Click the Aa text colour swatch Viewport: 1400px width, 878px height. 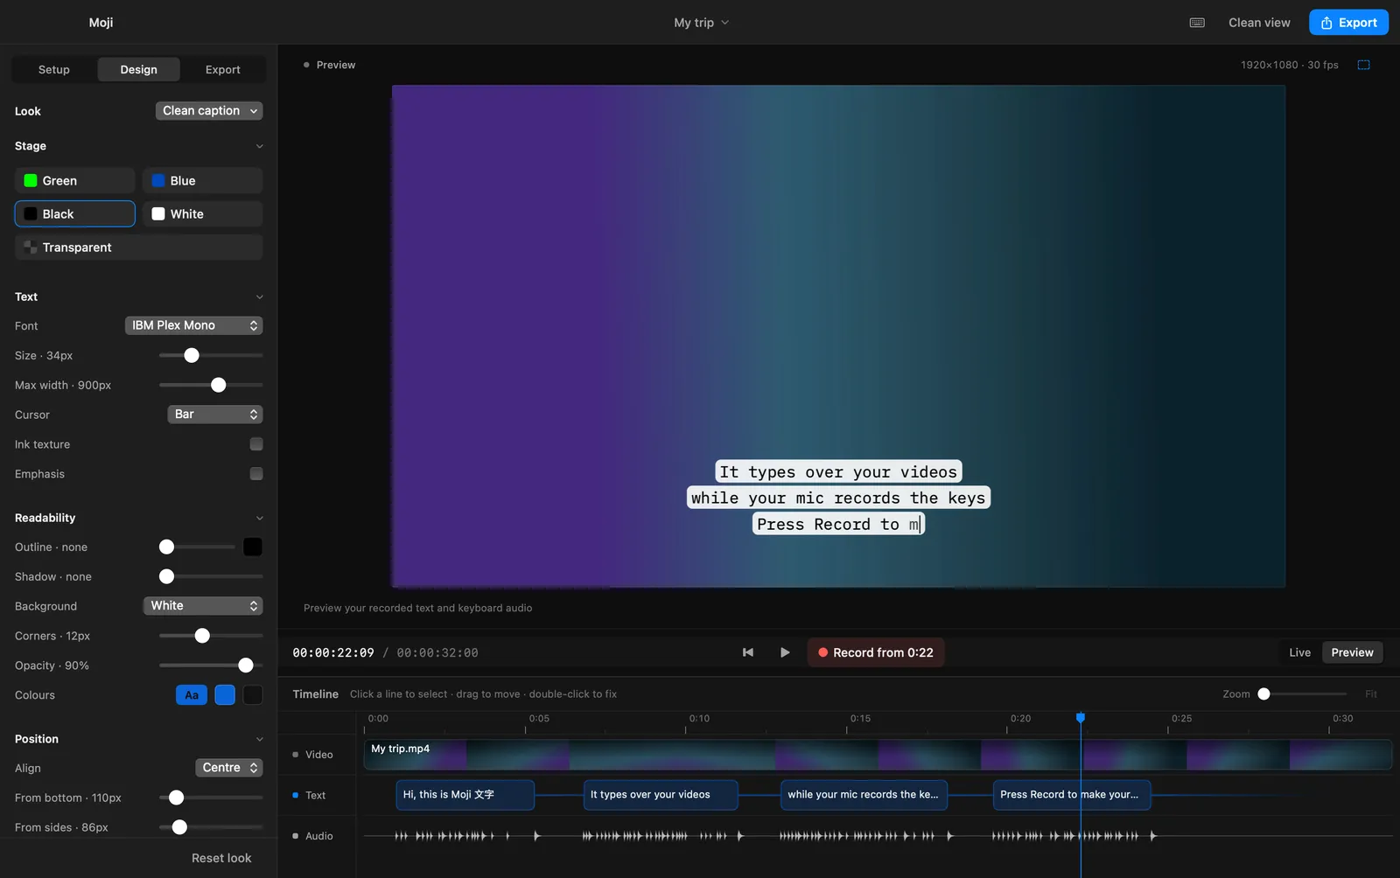(x=192, y=695)
